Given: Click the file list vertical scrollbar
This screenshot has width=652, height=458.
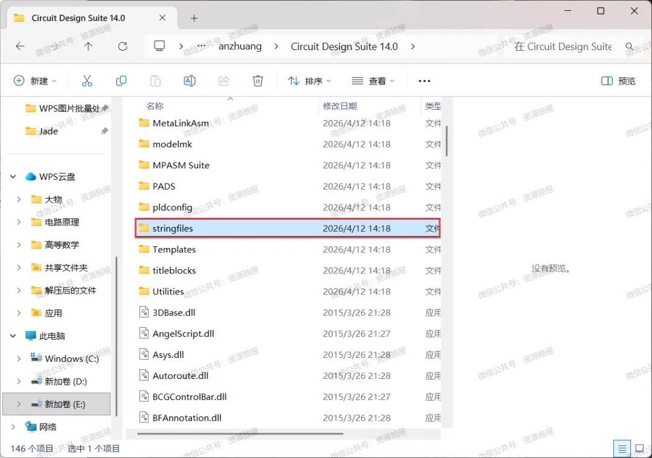Looking at the screenshot, I should click(447, 141).
